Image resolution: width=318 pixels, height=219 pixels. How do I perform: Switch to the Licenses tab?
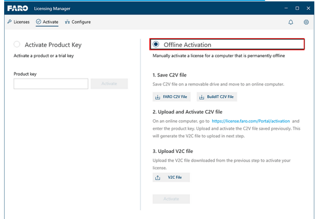[x=18, y=22]
